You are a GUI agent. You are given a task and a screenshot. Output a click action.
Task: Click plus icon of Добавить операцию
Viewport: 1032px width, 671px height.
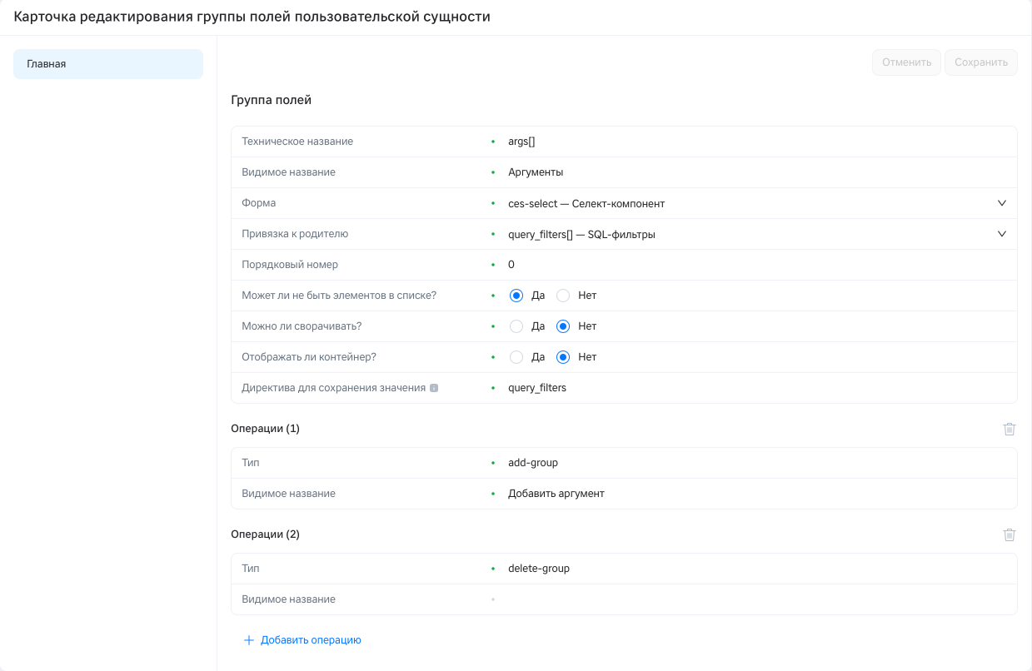[x=248, y=640]
